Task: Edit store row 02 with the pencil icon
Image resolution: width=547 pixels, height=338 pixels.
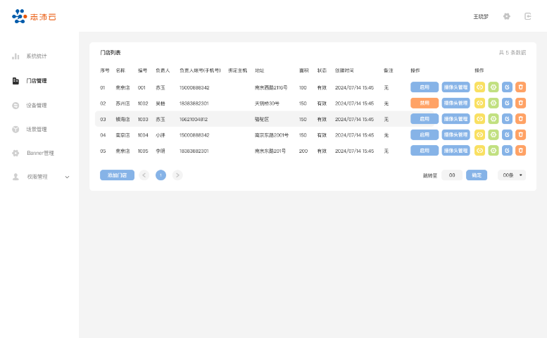Action: coord(507,103)
